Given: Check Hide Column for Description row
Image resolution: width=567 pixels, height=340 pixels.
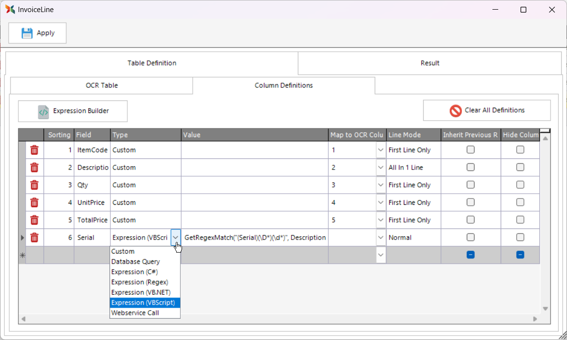Looking at the screenshot, I should pyautogui.click(x=520, y=167).
